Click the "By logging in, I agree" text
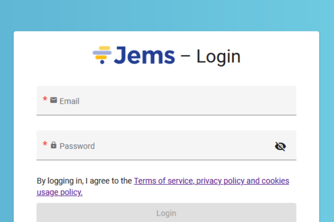The image size is (334, 222). point(77,181)
